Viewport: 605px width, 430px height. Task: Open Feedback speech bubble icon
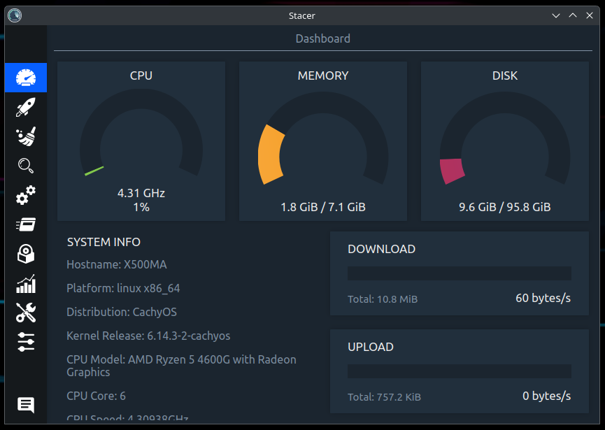[26, 405]
